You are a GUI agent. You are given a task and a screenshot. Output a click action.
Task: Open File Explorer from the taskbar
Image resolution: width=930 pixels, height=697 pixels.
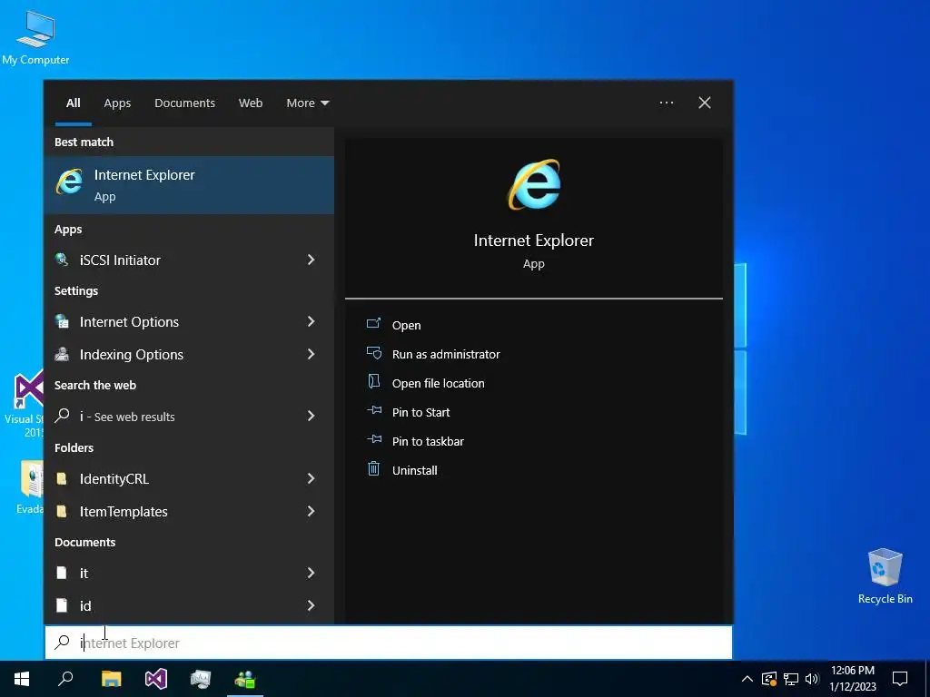(x=111, y=679)
